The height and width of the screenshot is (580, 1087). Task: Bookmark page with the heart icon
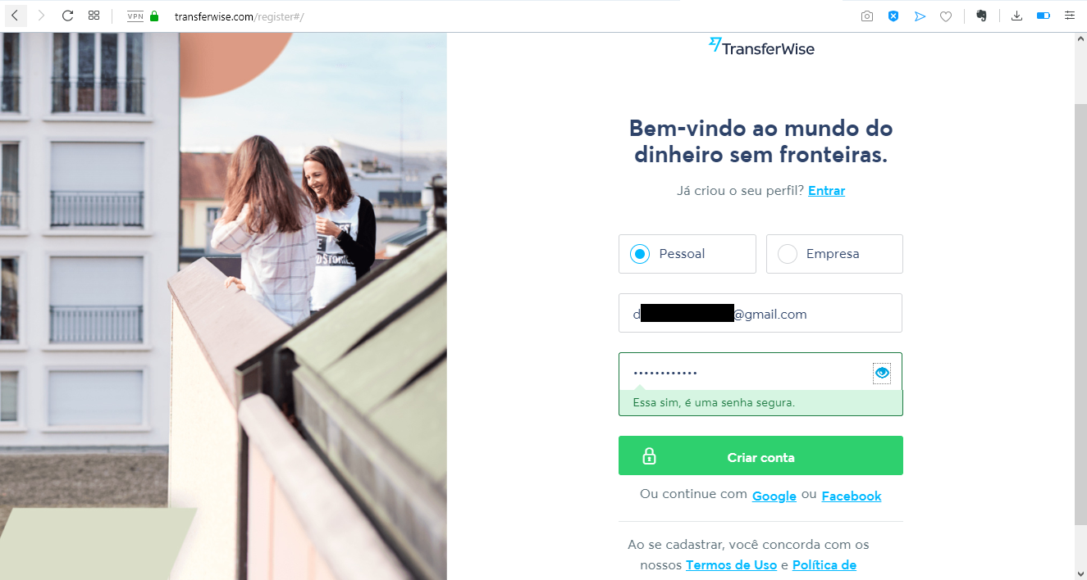pyautogui.click(x=946, y=16)
